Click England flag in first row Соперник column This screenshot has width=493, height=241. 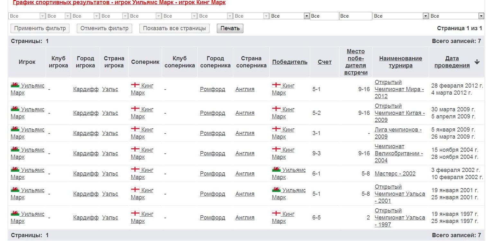coord(135,85)
